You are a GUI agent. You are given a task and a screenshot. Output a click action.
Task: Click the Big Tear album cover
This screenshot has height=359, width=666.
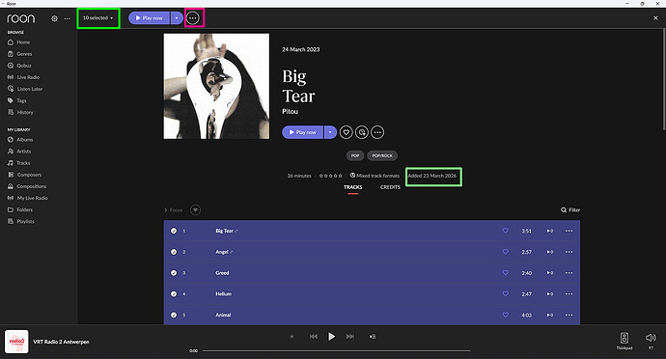[x=216, y=86]
